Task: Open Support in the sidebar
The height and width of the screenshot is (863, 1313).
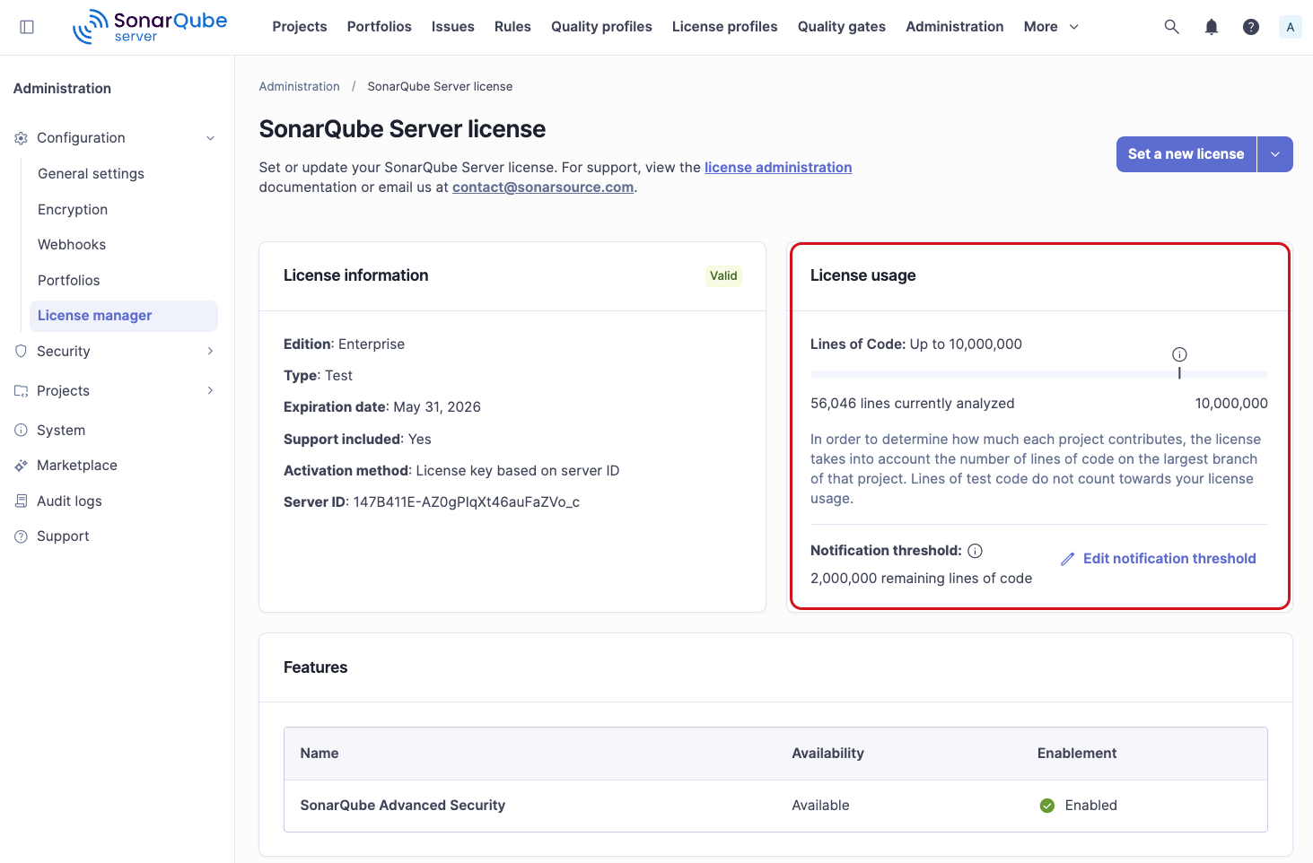Action: click(x=63, y=536)
